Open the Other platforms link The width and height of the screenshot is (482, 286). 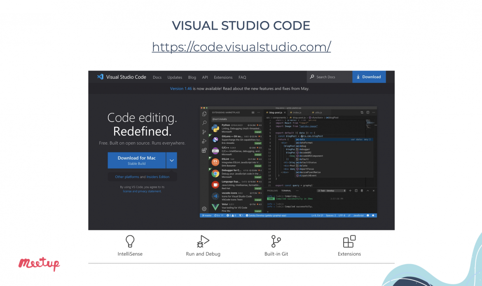tap(127, 177)
